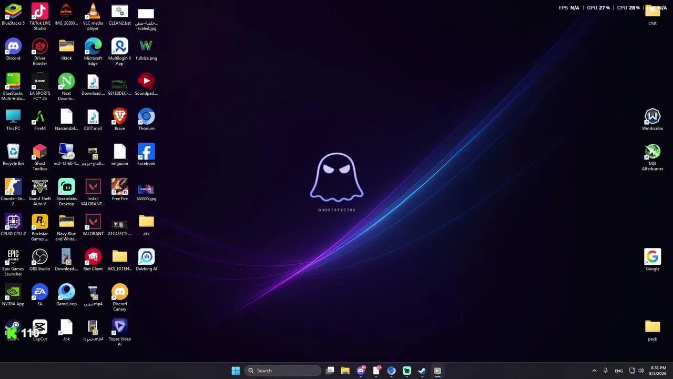
Task: Select the tiktok folder on the desktop
Action: pos(66,49)
